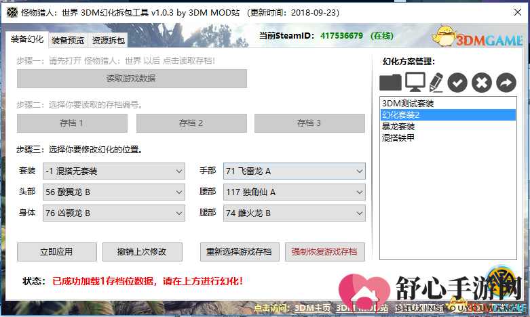Image resolution: width=530 pixels, height=317 pixels.
Task: Select the 存档 2 button
Action: 191,123
